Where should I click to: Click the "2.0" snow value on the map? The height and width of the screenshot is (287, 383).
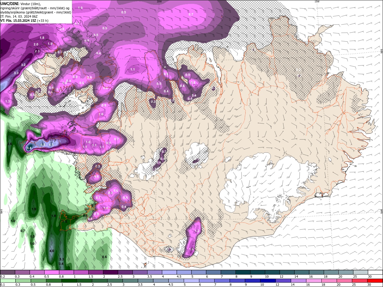(x=36, y=44)
